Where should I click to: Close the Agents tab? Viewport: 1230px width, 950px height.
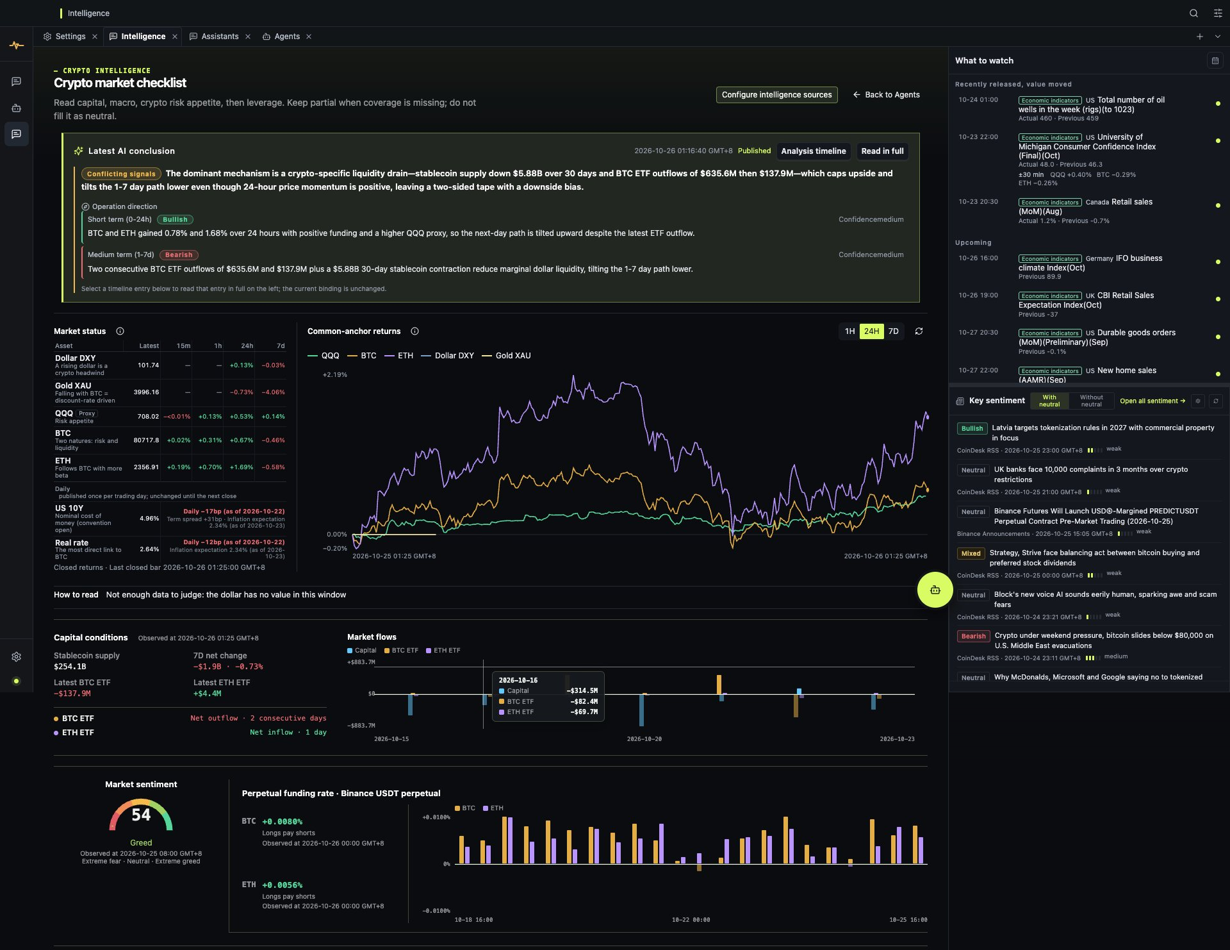[x=309, y=37]
